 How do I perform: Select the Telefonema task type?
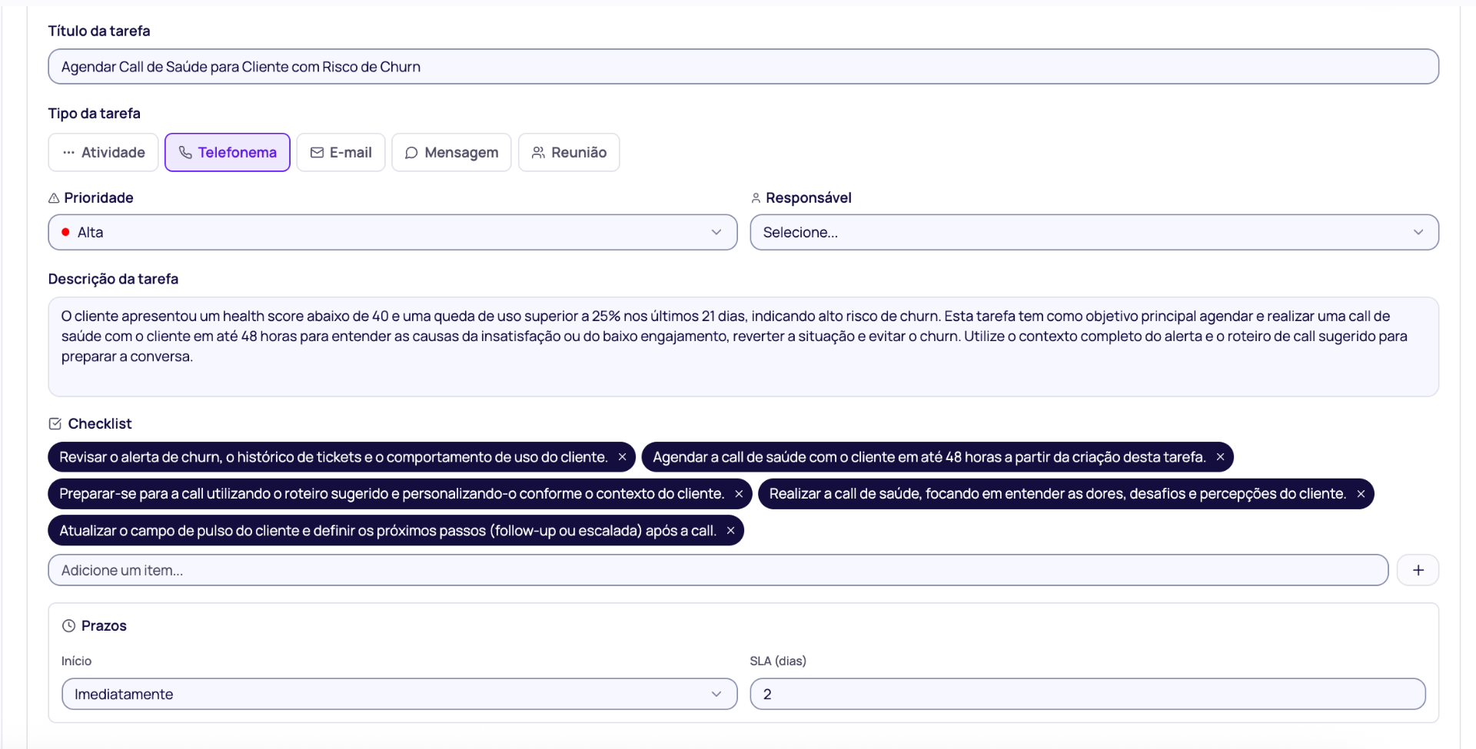pyautogui.click(x=227, y=152)
